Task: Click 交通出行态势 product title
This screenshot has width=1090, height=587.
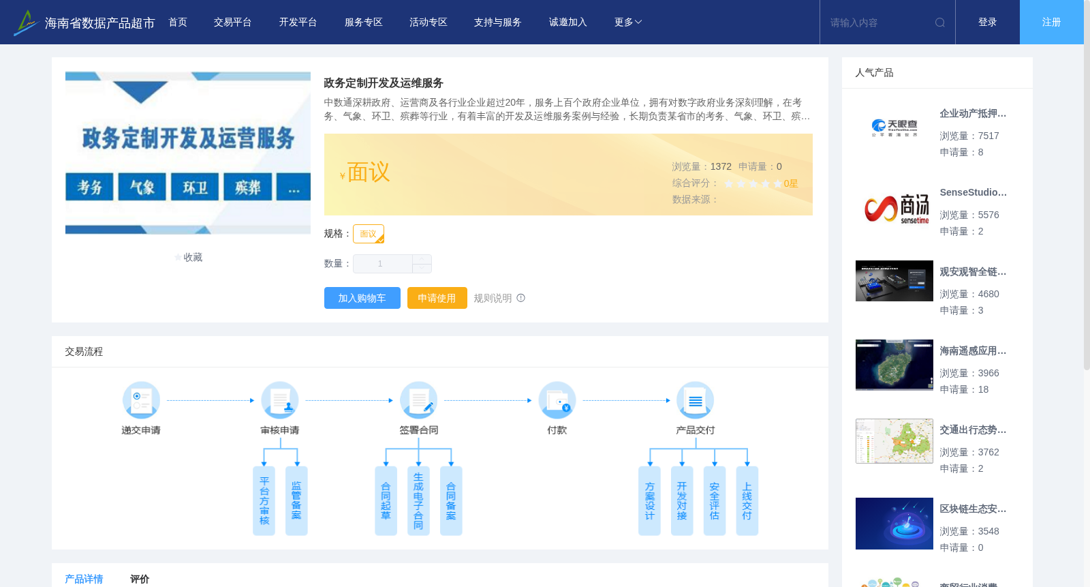Action: (973, 430)
